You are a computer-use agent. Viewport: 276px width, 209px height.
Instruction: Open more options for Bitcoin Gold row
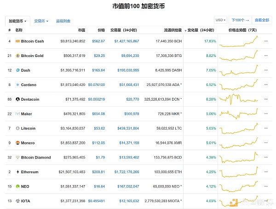pyautogui.click(x=266, y=56)
